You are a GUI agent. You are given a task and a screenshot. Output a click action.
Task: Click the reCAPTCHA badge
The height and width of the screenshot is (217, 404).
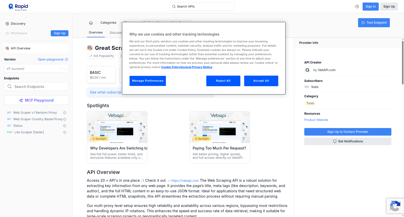point(395,206)
